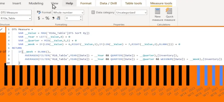Image resolution: width=224 pixels, height=102 pixels.
Task: Switch to the Format tab
Action: click(86, 3)
